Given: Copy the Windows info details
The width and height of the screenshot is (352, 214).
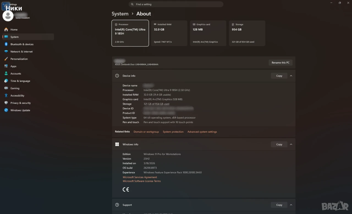Looking at the screenshot, I should click(279, 144).
